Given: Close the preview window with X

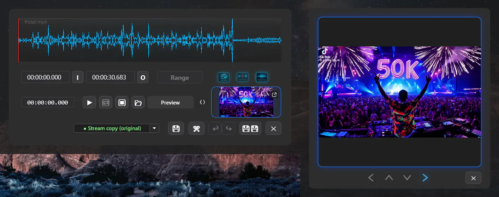Looking at the screenshot, I should pyautogui.click(x=474, y=178).
